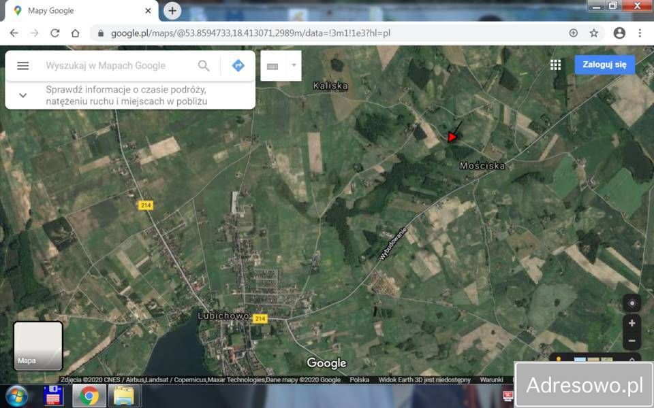Image resolution: width=654 pixels, height=408 pixels.
Task: Open File Explorer from the taskbar
Action: pyautogui.click(x=124, y=396)
